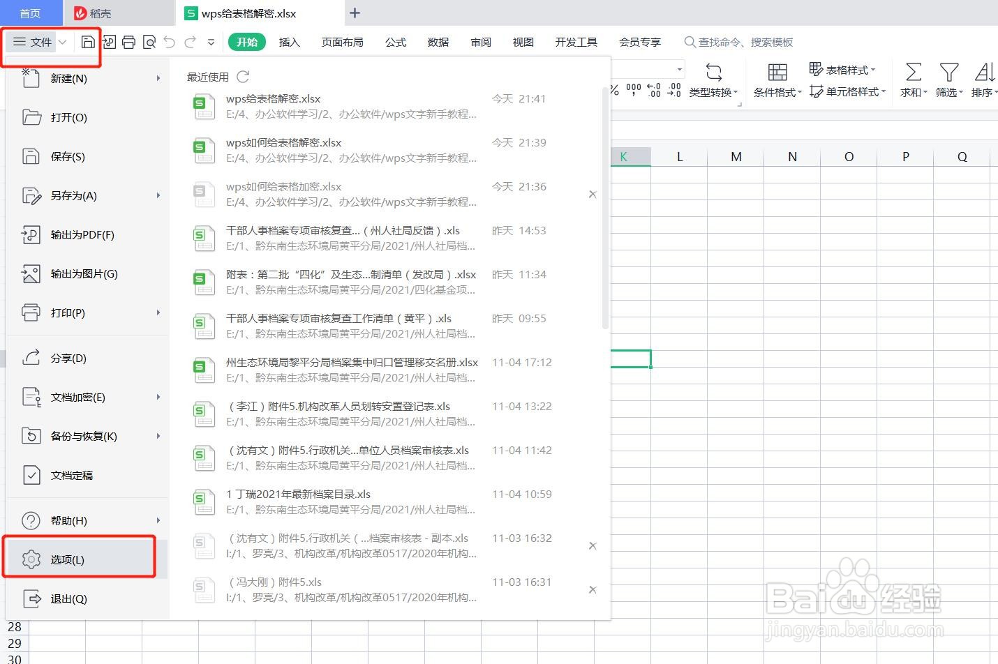Switch to the 公式 ribbon tab
This screenshot has width=998, height=664.
pos(396,42)
